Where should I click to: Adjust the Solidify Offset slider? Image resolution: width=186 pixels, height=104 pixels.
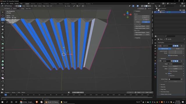point(175,69)
